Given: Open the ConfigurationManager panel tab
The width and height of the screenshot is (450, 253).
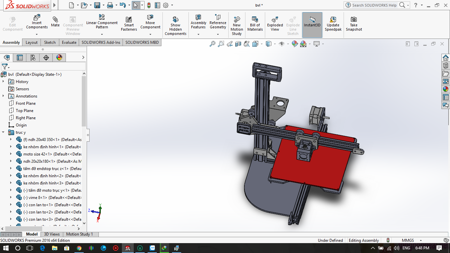Looking at the screenshot, I should [x=33, y=58].
